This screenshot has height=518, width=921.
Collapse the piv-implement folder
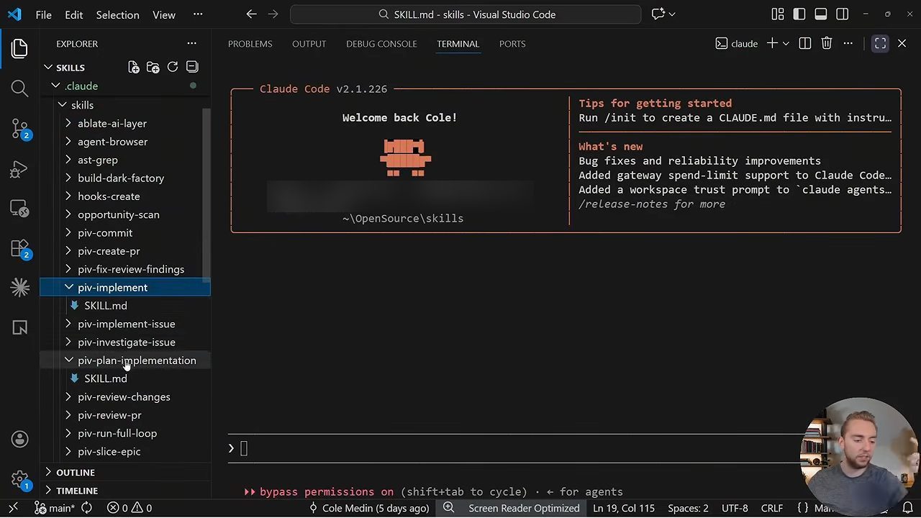tap(112, 287)
